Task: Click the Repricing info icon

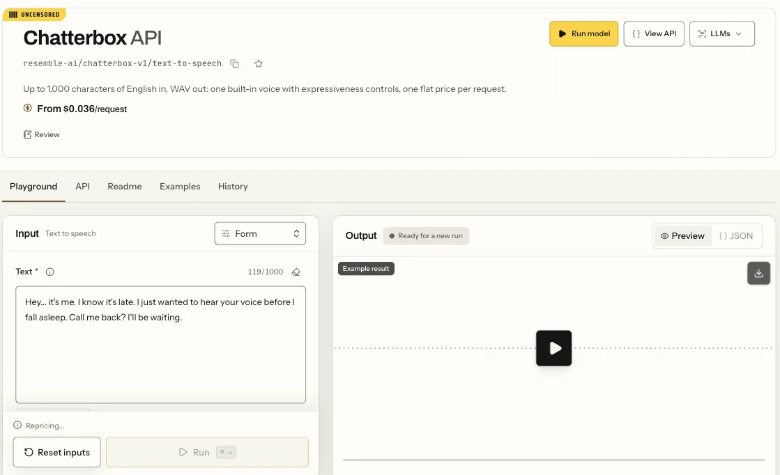Action: (x=17, y=426)
